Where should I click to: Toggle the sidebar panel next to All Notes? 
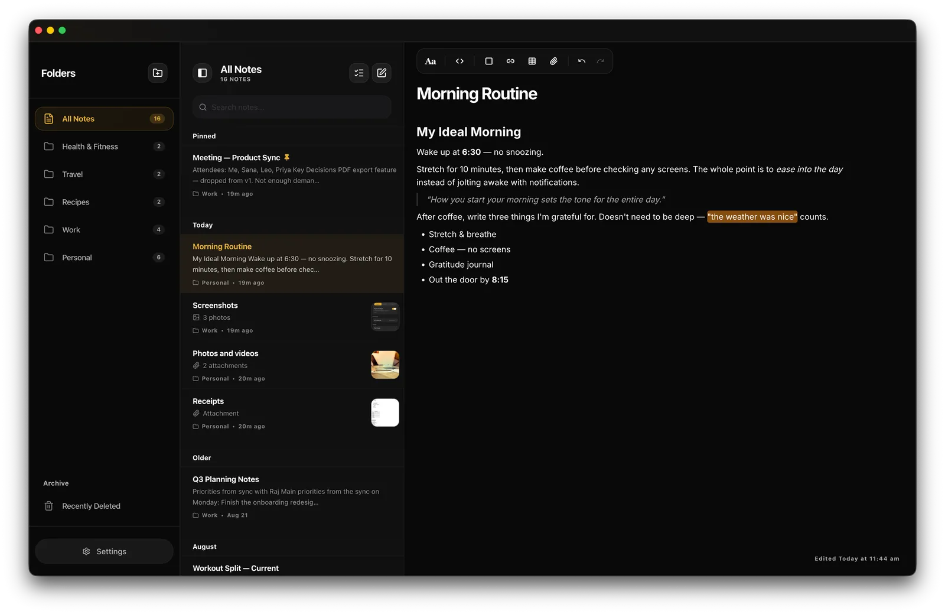[202, 73]
